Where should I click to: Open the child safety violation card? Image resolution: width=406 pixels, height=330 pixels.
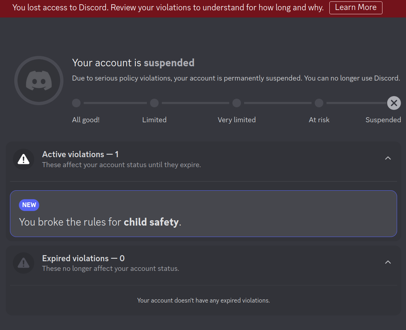tap(203, 213)
